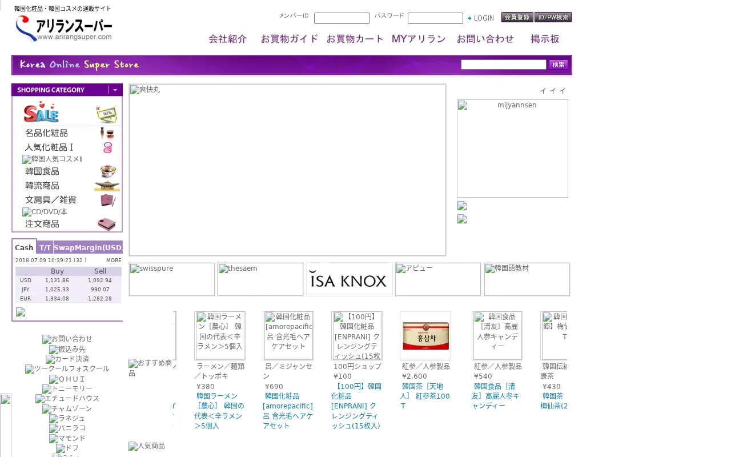Open the エチュードハウス brand link
731x457 pixels.
pyautogui.click(x=67, y=399)
